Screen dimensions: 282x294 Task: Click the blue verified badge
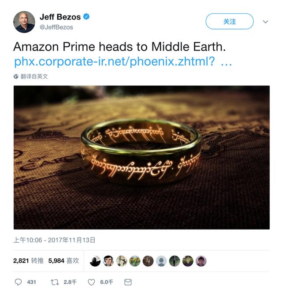point(87,17)
